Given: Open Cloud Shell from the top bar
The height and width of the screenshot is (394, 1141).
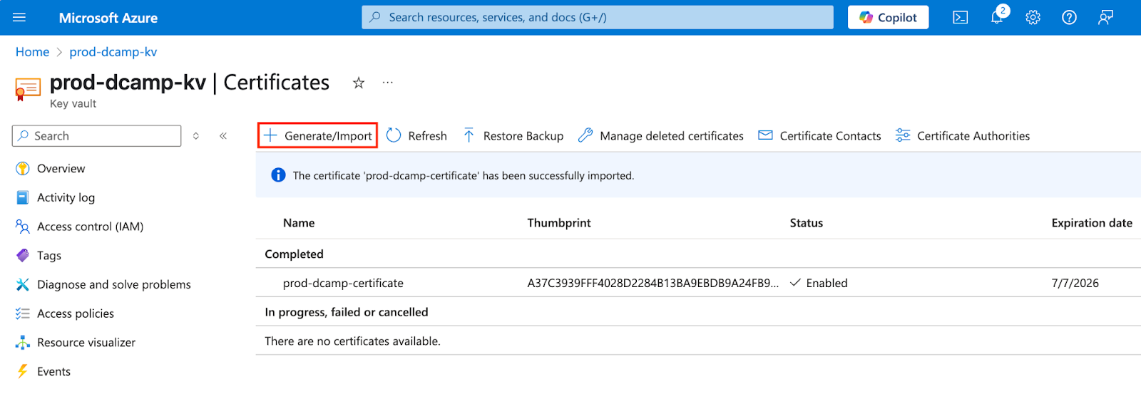Looking at the screenshot, I should coord(961,17).
